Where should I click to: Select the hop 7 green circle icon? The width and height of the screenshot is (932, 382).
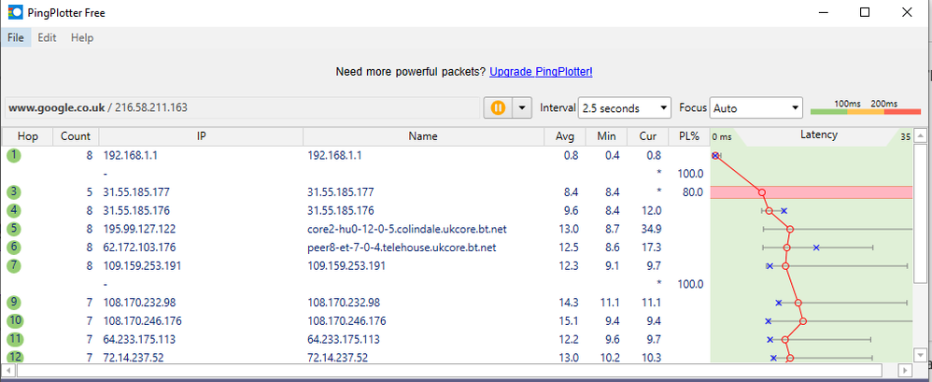14,266
